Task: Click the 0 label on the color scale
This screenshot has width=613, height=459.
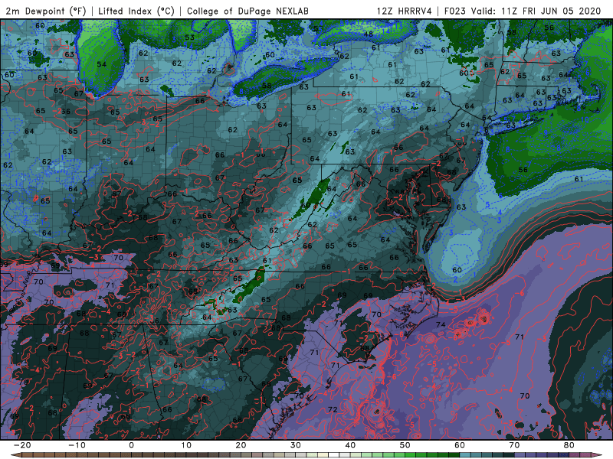Action: (x=131, y=445)
